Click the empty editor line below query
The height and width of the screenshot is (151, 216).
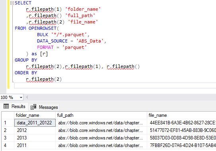coord(115,85)
